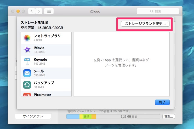Select the Pixelmator row label
Viewport: 194px width, 129px height.
coord(42,95)
